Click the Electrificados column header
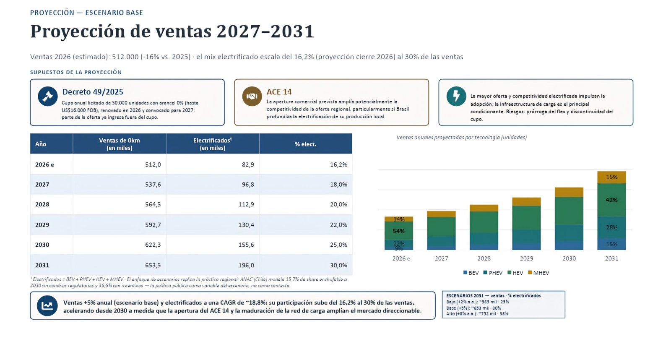Viewport: 671px width, 339px height. [213, 144]
